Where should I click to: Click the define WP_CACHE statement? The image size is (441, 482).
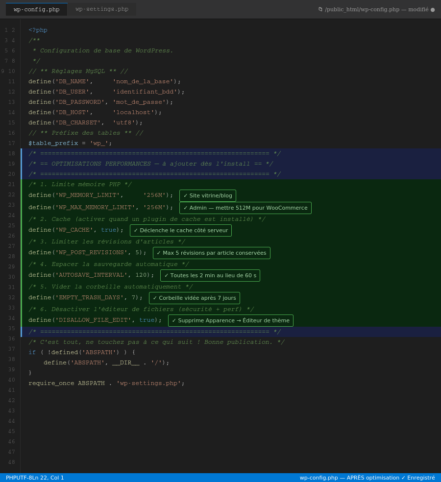(76, 230)
